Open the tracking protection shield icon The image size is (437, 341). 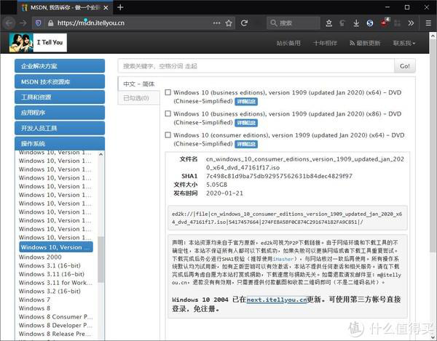pyautogui.click(x=38, y=23)
